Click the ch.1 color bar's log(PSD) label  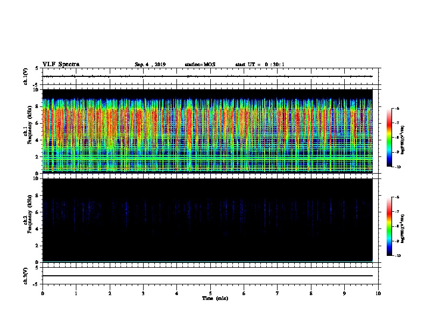[403, 140]
